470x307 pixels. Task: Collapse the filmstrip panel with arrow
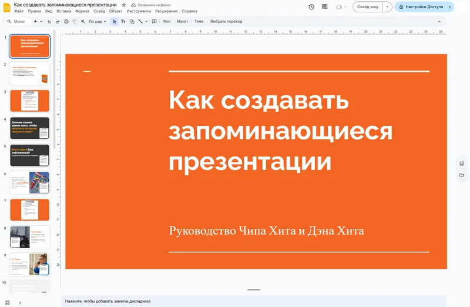click(20, 302)
